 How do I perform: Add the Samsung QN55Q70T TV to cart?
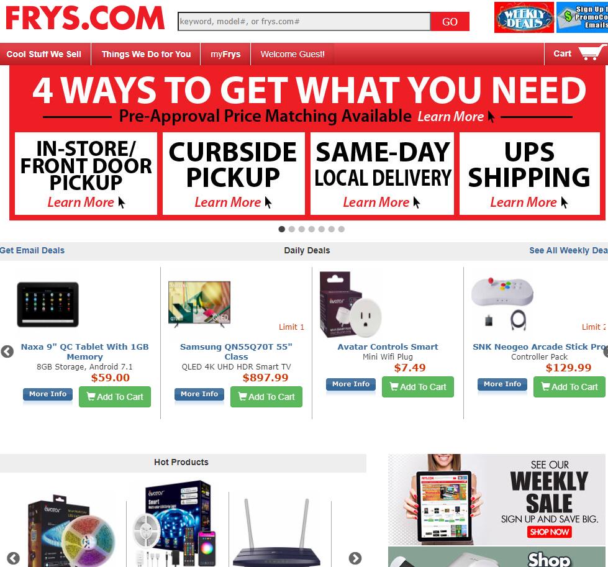[x=266, y=397]
